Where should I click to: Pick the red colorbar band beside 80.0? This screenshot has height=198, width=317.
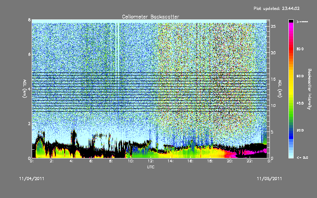tap(291, 49)
